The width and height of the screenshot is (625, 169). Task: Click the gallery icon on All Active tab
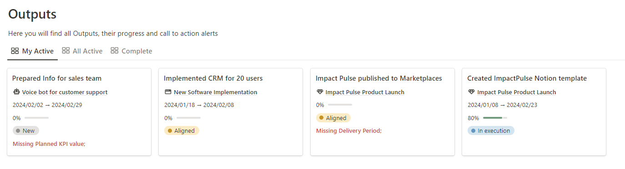66,51
